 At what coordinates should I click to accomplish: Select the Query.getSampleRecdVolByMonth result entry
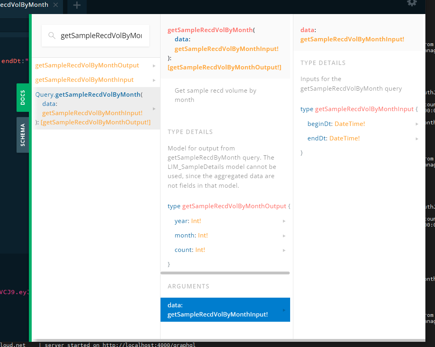(92, 108)
